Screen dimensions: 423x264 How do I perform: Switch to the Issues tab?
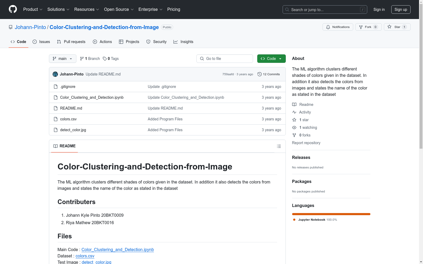41,42
